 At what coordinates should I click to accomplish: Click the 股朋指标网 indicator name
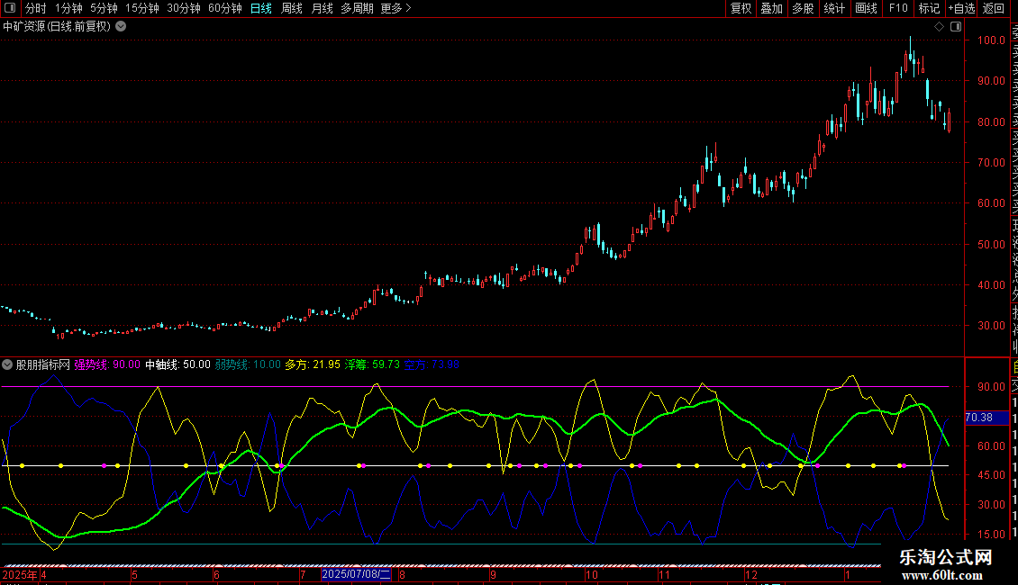click(x=43, y=364)
